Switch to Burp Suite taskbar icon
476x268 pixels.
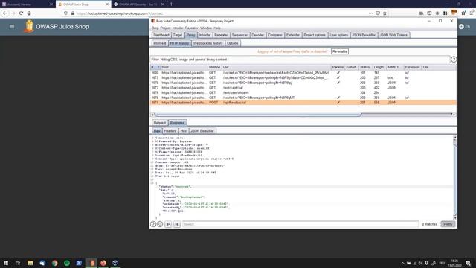coord(91,263)
